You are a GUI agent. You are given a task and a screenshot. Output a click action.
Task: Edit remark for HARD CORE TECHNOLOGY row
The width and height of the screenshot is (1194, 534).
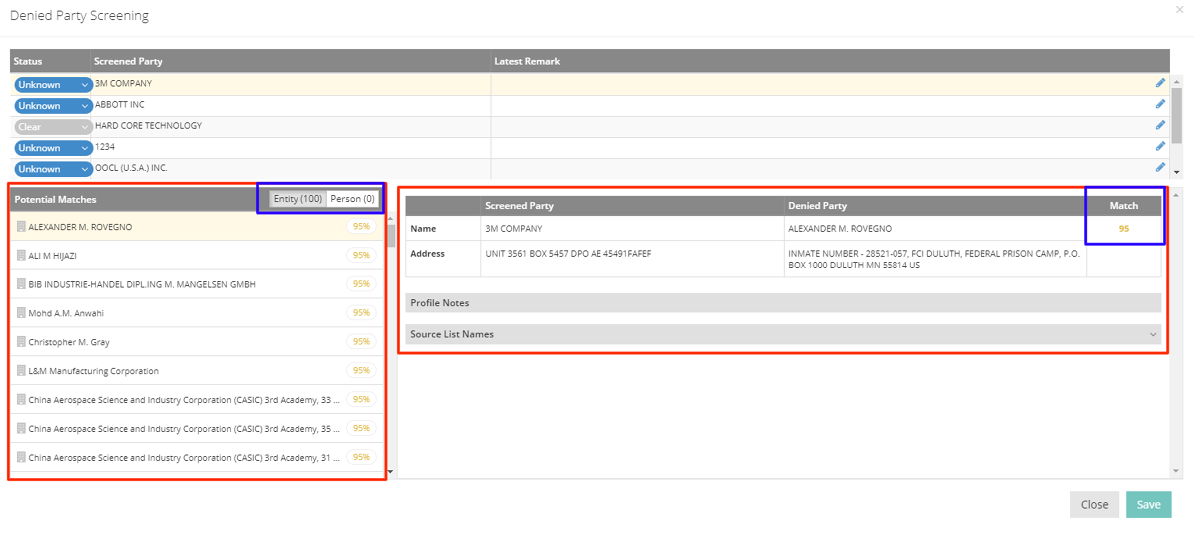click(x=1160, y=125)
